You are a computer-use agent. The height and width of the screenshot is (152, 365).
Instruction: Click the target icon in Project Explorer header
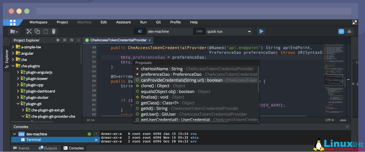pos(58,40)
